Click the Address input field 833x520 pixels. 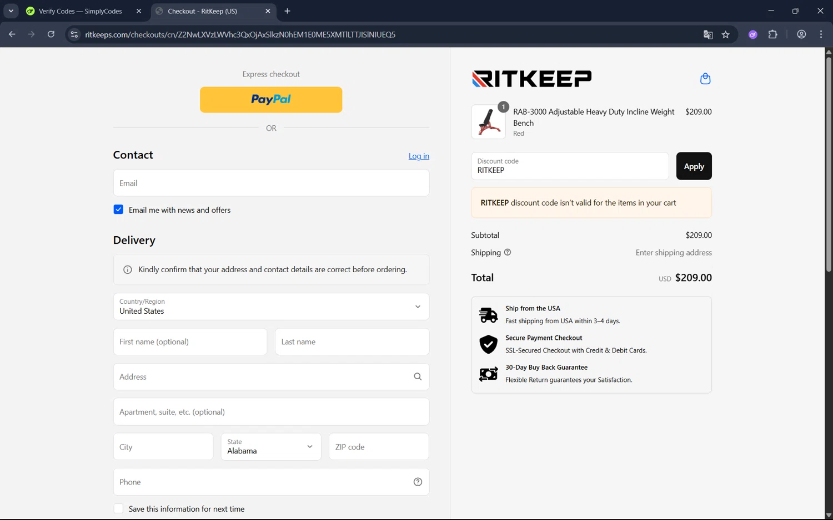point(271,377)
